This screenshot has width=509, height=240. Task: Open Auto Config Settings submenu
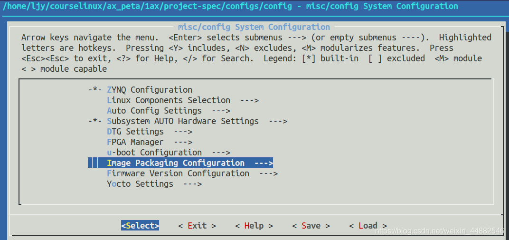[x=169, y=110]
